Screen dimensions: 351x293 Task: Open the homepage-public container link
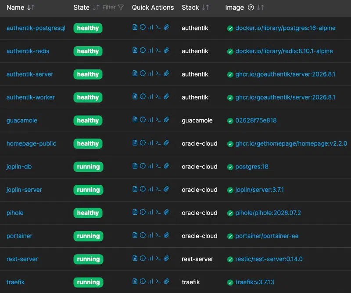click(31, 144)
